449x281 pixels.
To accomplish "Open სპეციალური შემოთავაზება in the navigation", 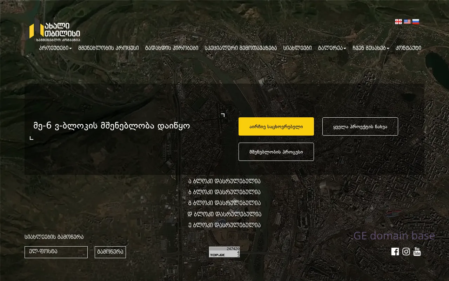I will tap(241, 48).
